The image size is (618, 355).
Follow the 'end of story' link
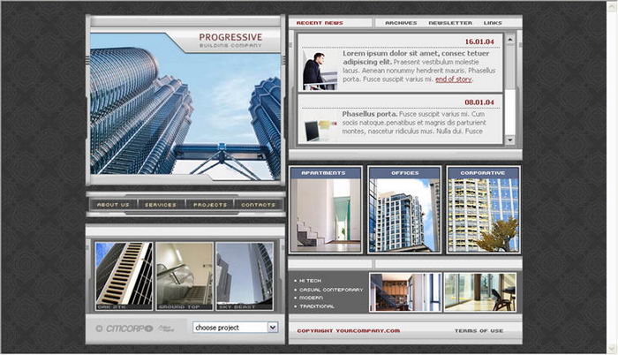tap(456, 79)
